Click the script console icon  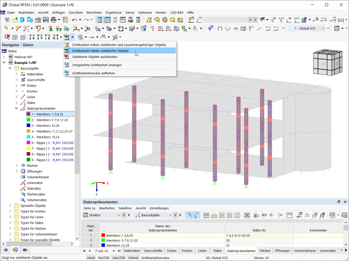123,20
